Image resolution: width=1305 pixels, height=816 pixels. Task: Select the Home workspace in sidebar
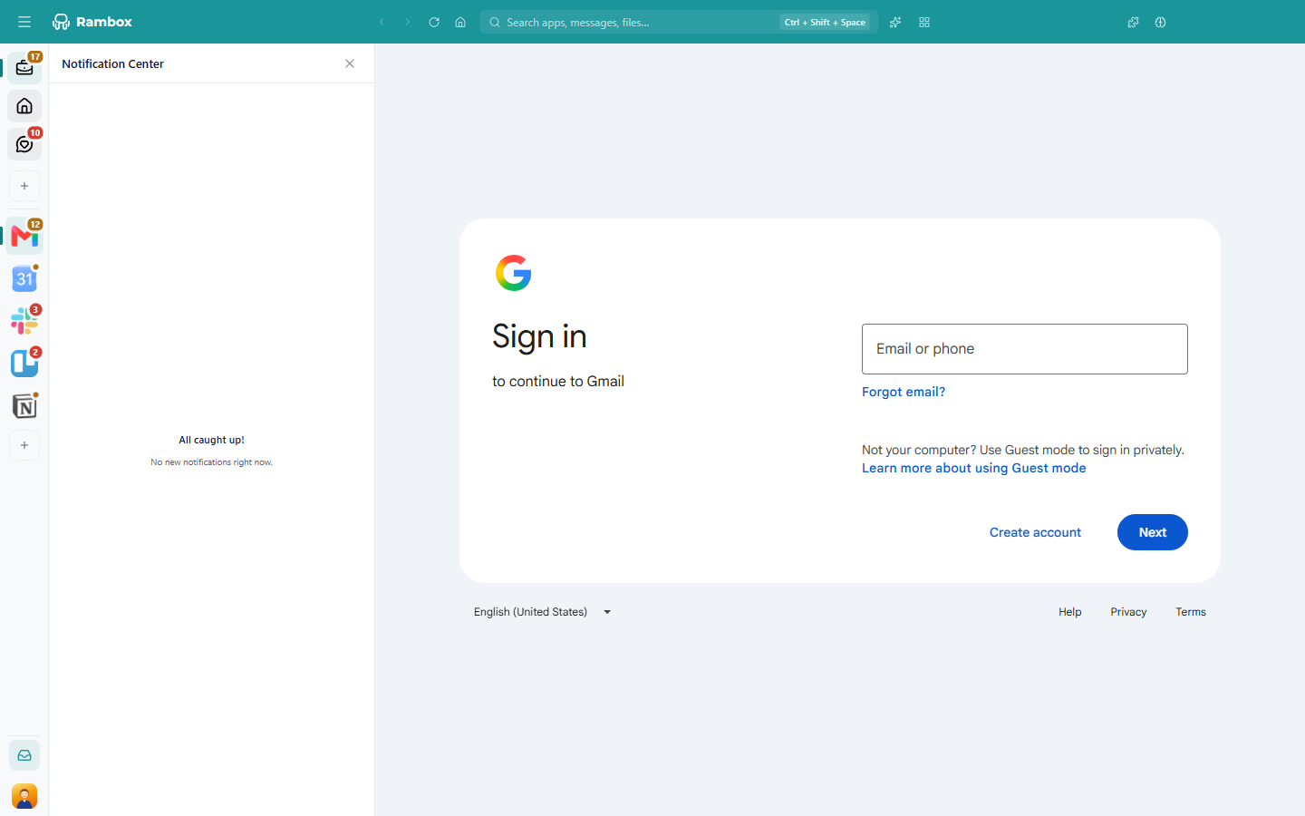pyautogui.click(x=24, y=106)
